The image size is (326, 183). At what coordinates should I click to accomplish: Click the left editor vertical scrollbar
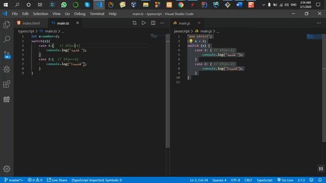(x=168, y=91)
